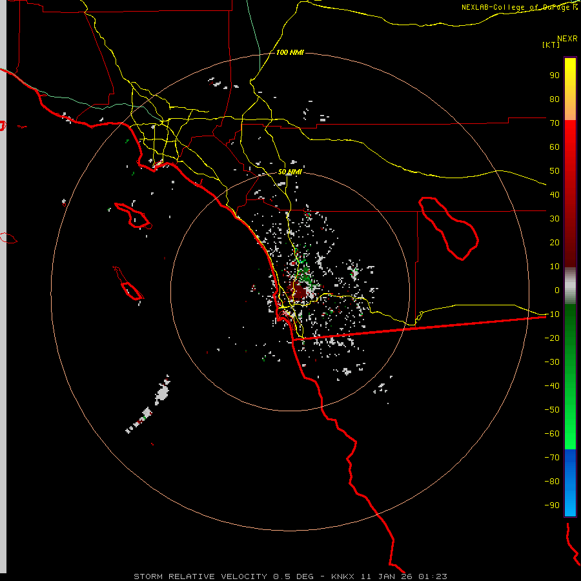Click the NEXR label above the scale
The image size is (581, 581).
[567, 39]
